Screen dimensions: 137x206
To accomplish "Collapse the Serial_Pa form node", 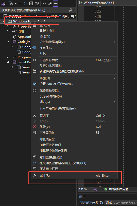I will 8,62.
